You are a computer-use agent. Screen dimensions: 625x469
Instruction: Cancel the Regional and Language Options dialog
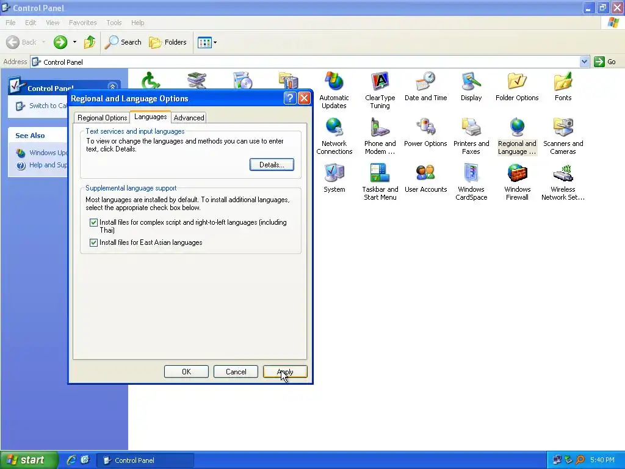pos(236,372)
